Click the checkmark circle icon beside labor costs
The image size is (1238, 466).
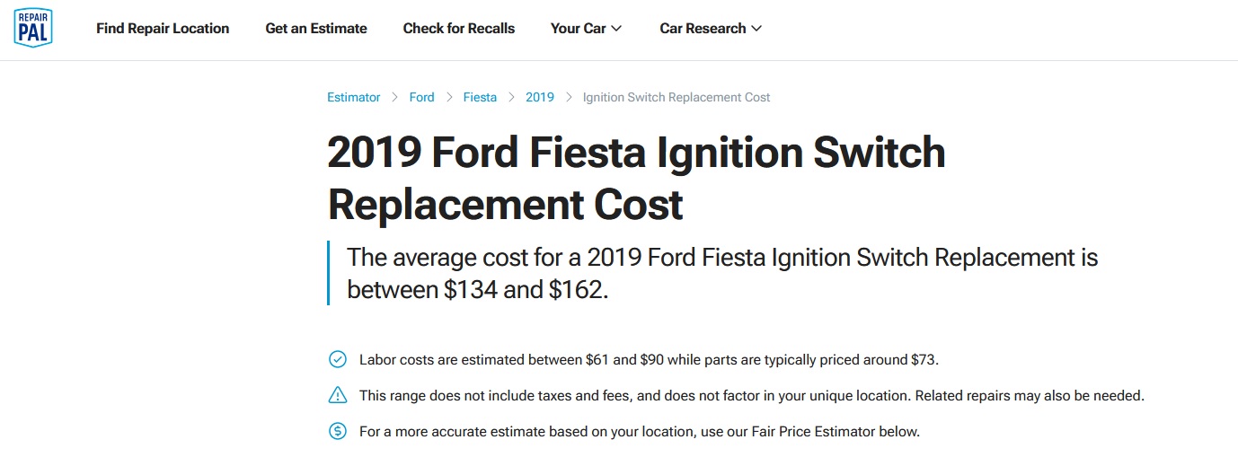(338, 360)
